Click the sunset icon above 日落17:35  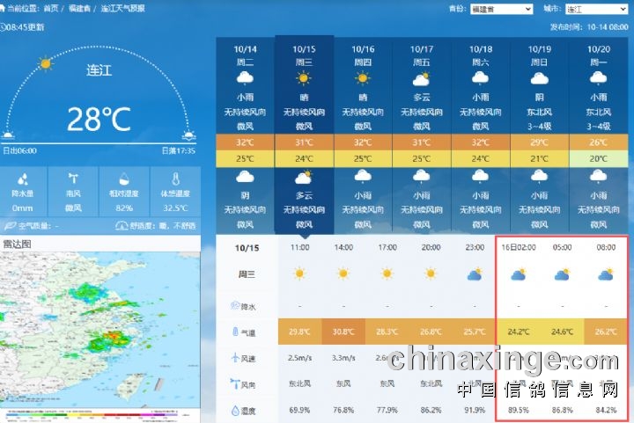point(188,135)
